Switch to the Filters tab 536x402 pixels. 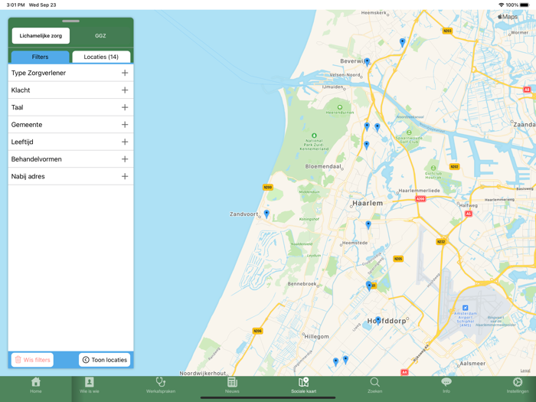tap(40, 57)
